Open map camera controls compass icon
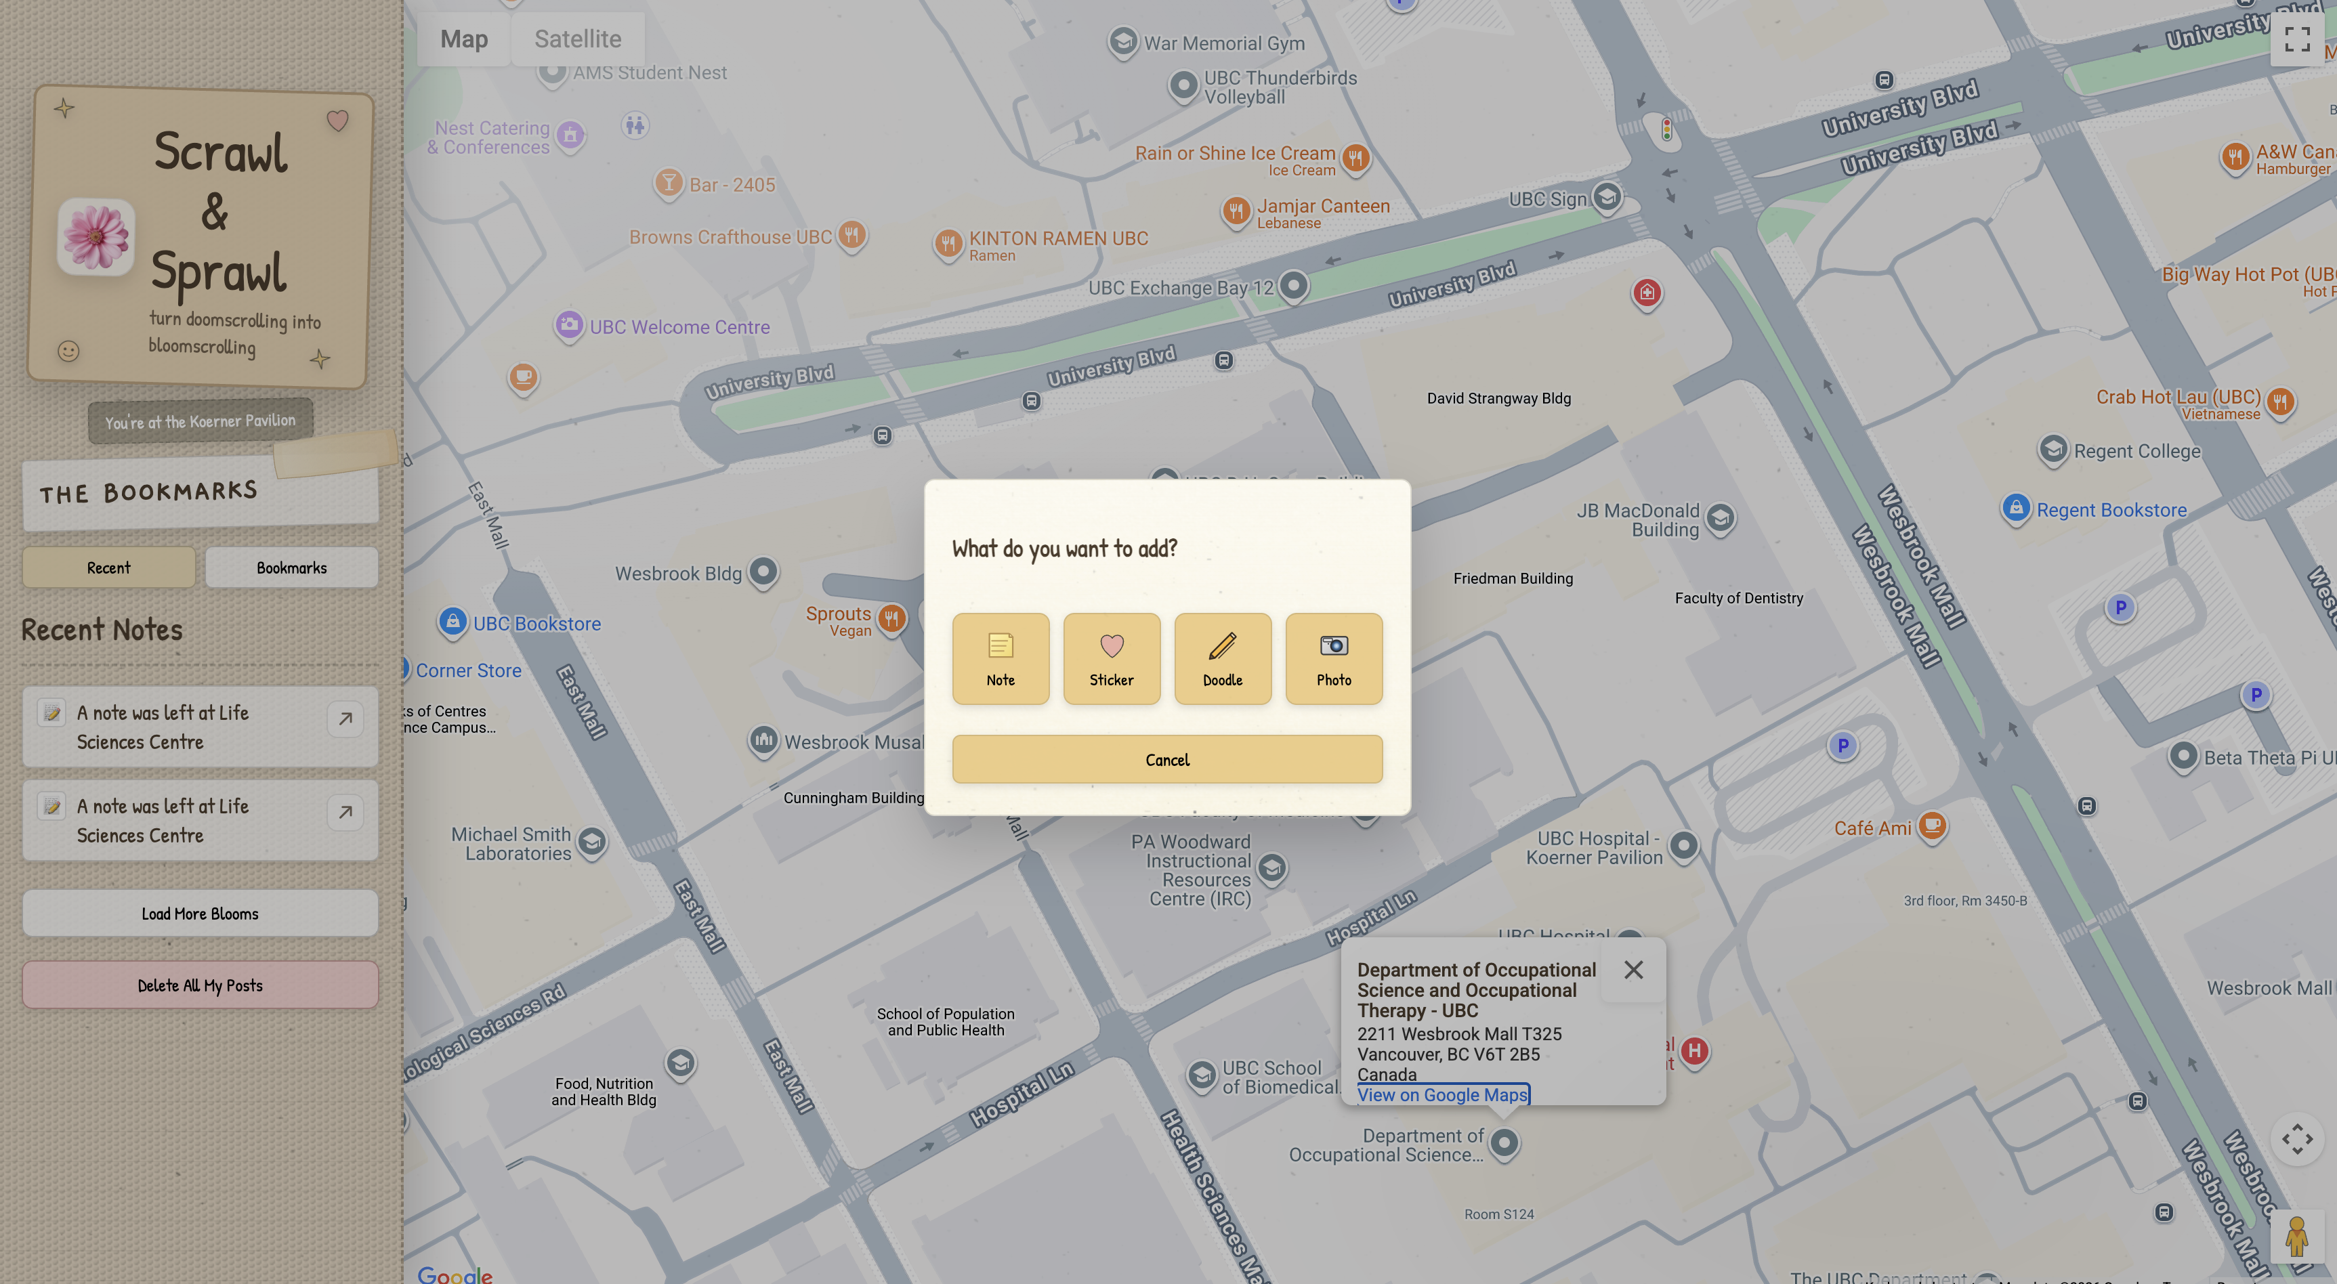The image size is (2337, 1284). pyautogui.click(x=2296, y=1139)
